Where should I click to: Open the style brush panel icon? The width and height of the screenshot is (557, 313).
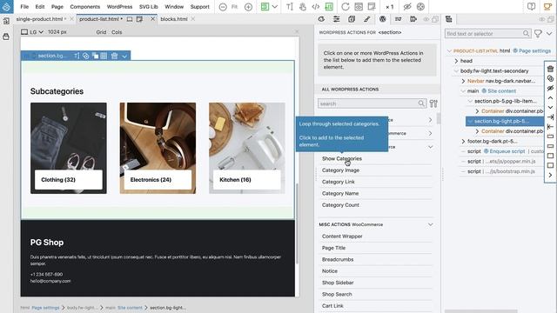[367, 19]
